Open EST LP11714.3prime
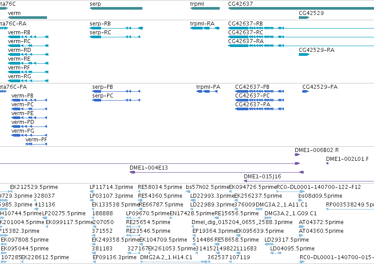 coord(111,187)
